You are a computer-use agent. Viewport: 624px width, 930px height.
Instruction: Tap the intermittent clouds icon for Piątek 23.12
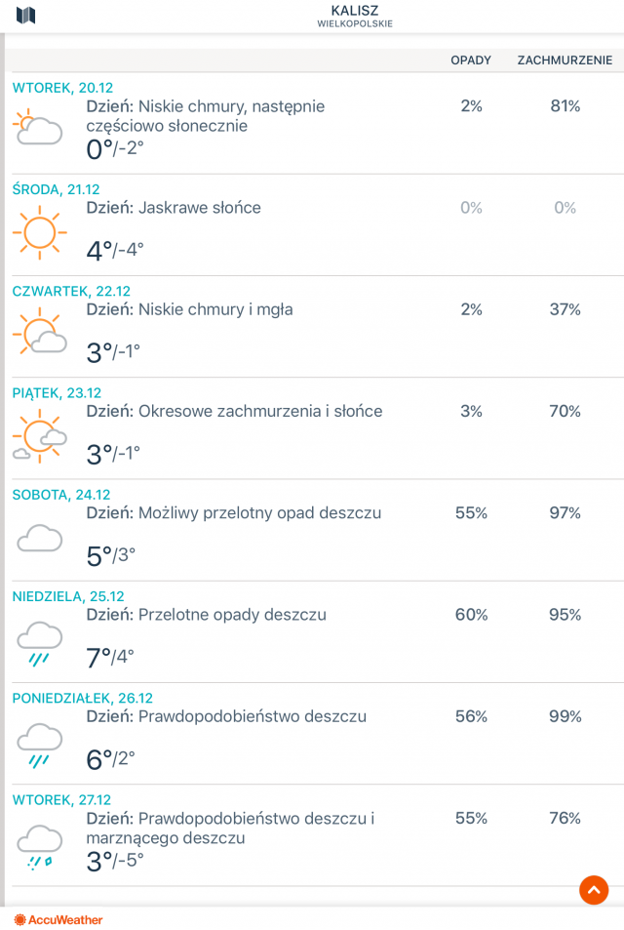tap(40, 436)
